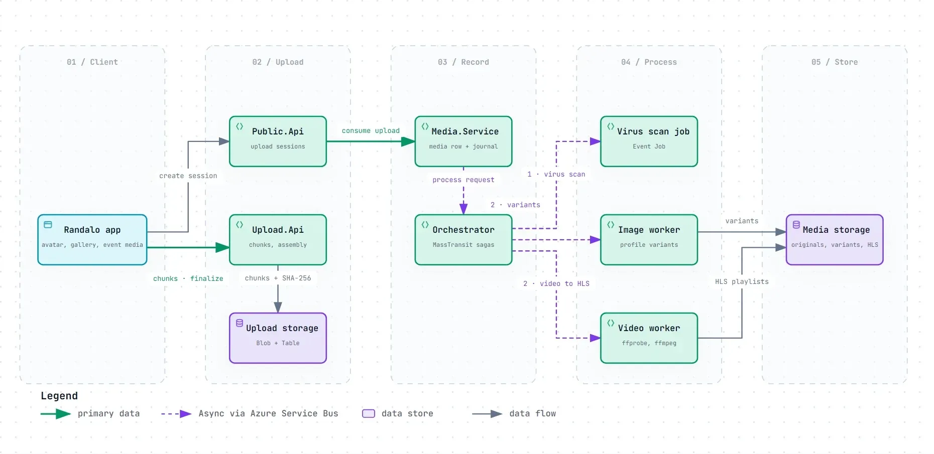Click the 'consume upload' edge label
Screen dimensions: 934x454
click(371, 131)
